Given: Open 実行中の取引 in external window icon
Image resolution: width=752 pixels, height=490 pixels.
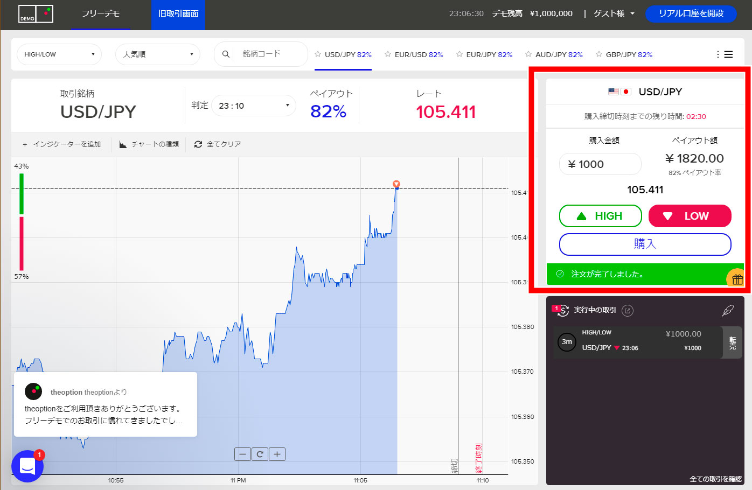Looking at the screenshot, I should pyautogui.click(x=628, y=310).
